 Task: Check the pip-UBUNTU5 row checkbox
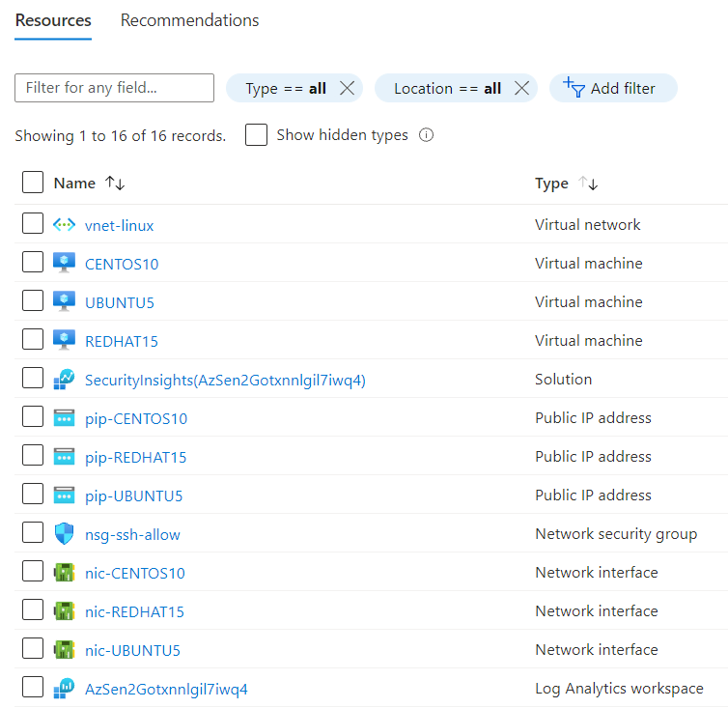[x=33, y=494]
